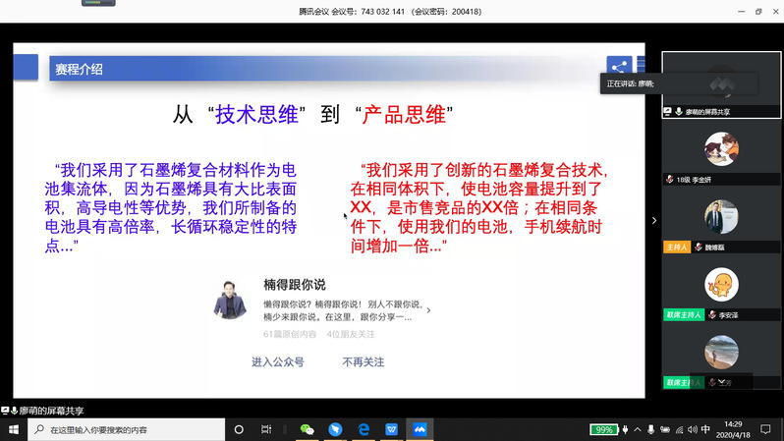Click the Cortana circle icon
Image resolution: width=784 pixels, height=441 pixels.
point(239,430)
